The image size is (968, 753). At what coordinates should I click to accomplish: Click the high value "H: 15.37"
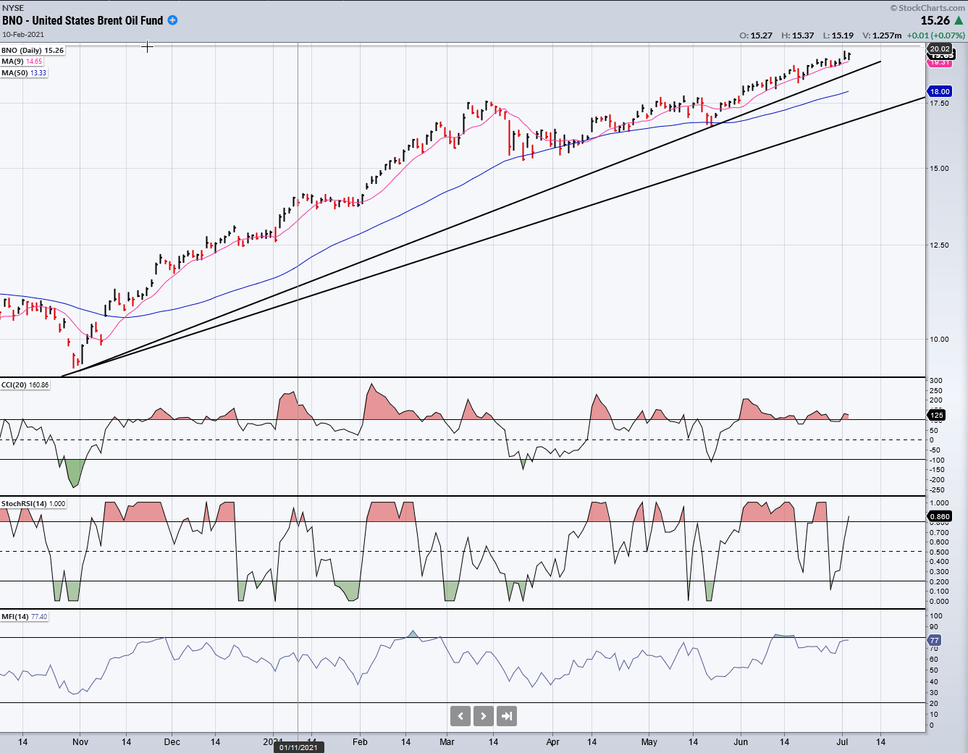(797, 35)
